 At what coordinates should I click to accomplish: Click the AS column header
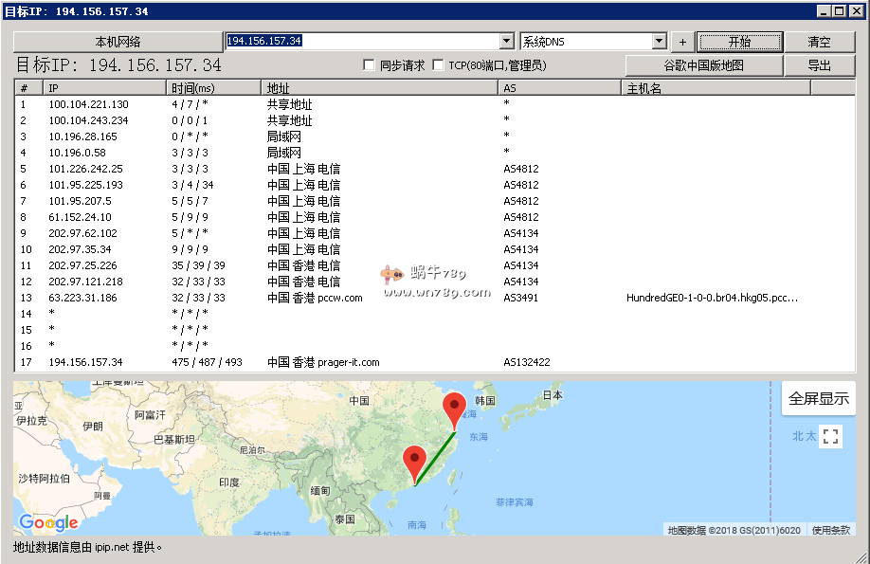pyautogui.click(x=559, y=88)
